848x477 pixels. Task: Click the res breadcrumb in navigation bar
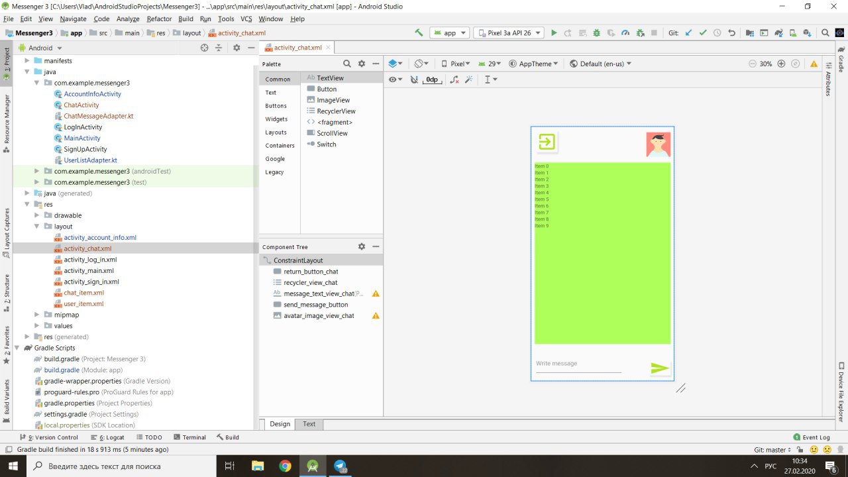click(157, 32)
